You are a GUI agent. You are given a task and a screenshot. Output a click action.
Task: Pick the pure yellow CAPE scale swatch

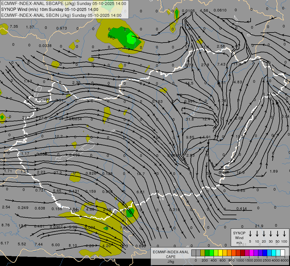[x=220, y=253]
